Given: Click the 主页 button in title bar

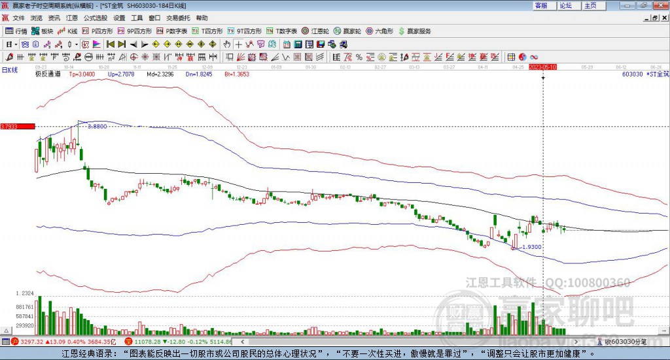Looking at the screenshot, I should (x=594, y=5).
